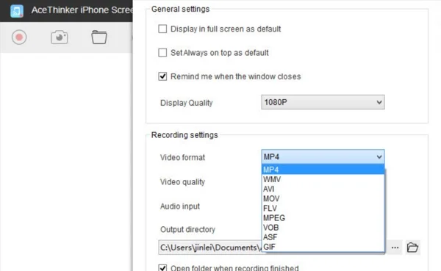
Task: Open output directory folder icon
Action: tap(412, 247)
